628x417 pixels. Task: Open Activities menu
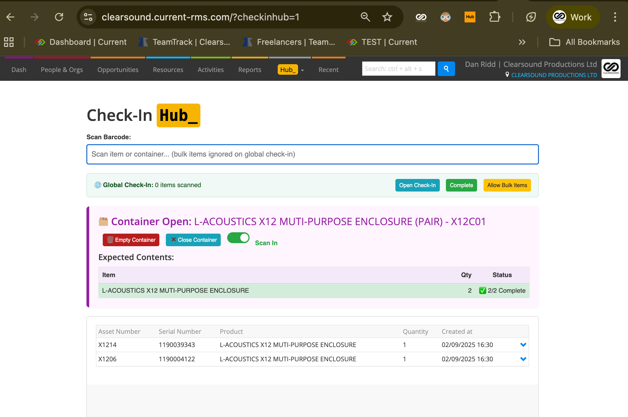pos(211,70)
